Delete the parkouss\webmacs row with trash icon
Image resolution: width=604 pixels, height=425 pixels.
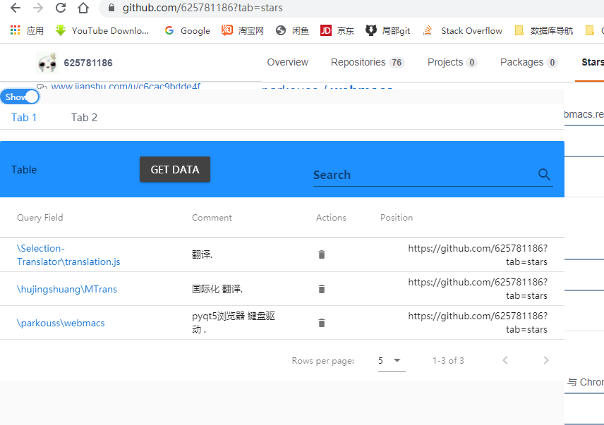click(x=322, y=323)
